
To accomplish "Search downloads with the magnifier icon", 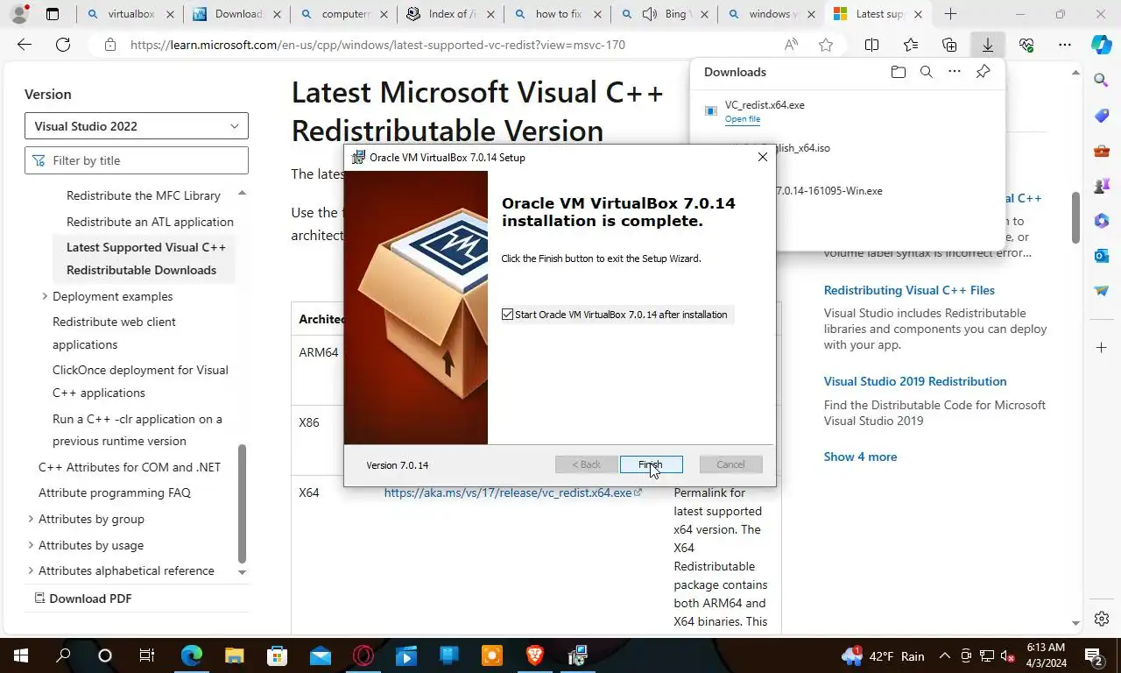I will 926,72.
